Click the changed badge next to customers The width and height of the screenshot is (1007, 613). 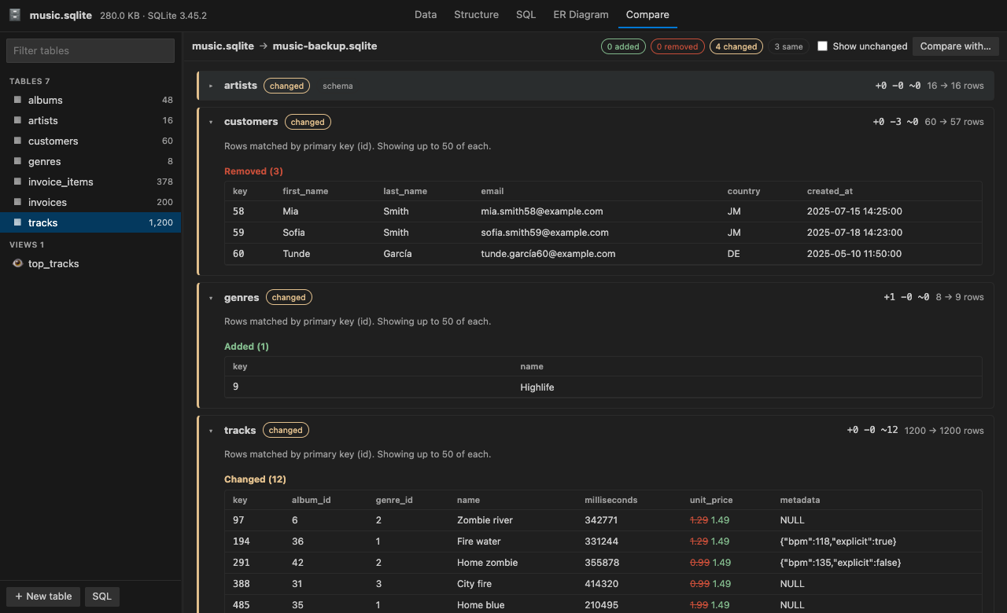[308, 122]
